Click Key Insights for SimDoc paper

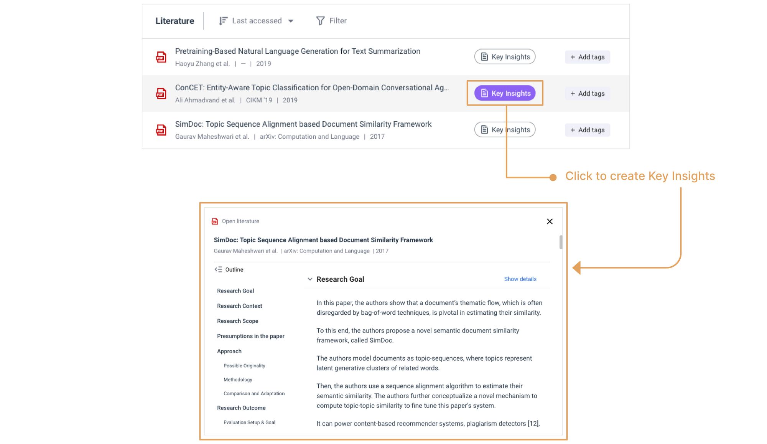[x=505, y=130]
